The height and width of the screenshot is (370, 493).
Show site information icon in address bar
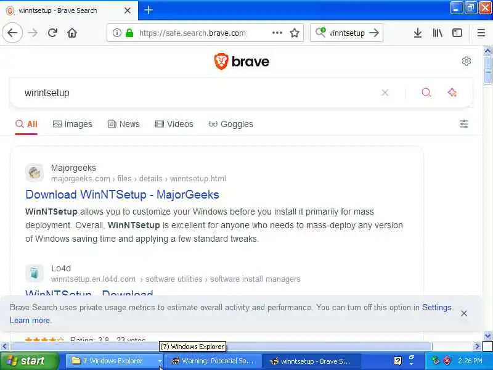point(117,33)
